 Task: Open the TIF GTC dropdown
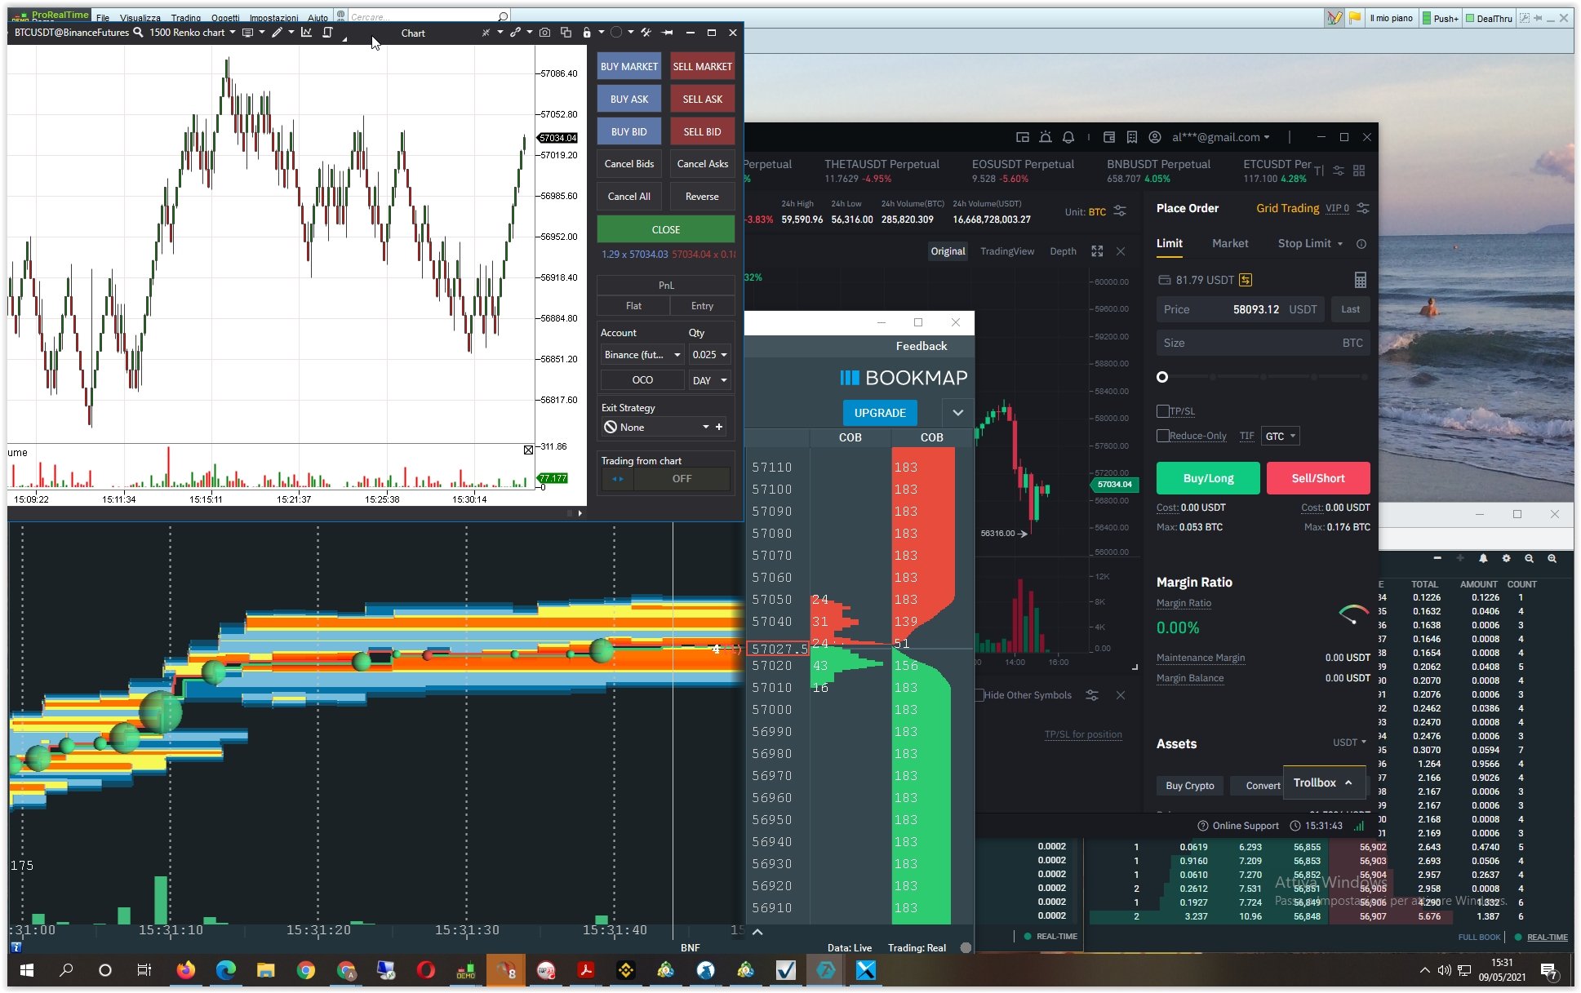pos(1280,437)
